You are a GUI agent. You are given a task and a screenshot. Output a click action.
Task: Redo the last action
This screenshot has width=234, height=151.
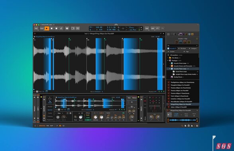pyautogui.click(x=163, y=29)
